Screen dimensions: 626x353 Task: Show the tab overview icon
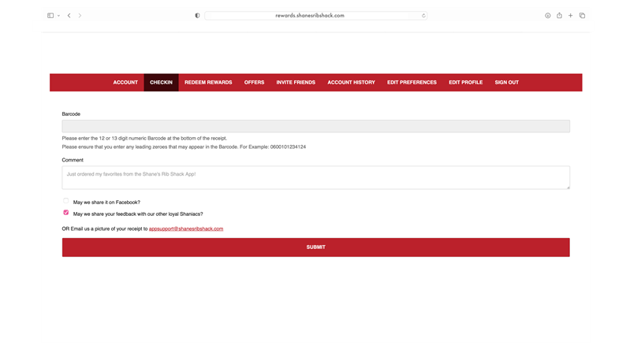click(x=582, y=16)
